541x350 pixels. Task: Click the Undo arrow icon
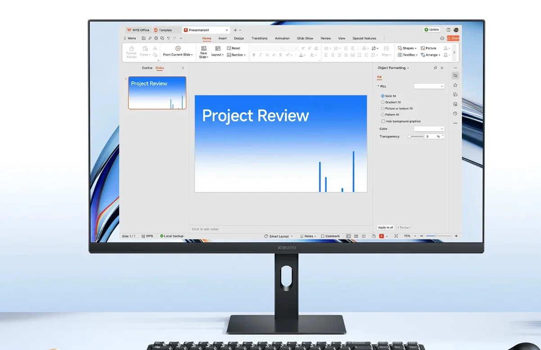point(168,38)
